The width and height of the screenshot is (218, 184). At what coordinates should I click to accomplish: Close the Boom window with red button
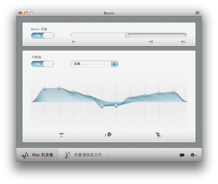pos(20,13)
